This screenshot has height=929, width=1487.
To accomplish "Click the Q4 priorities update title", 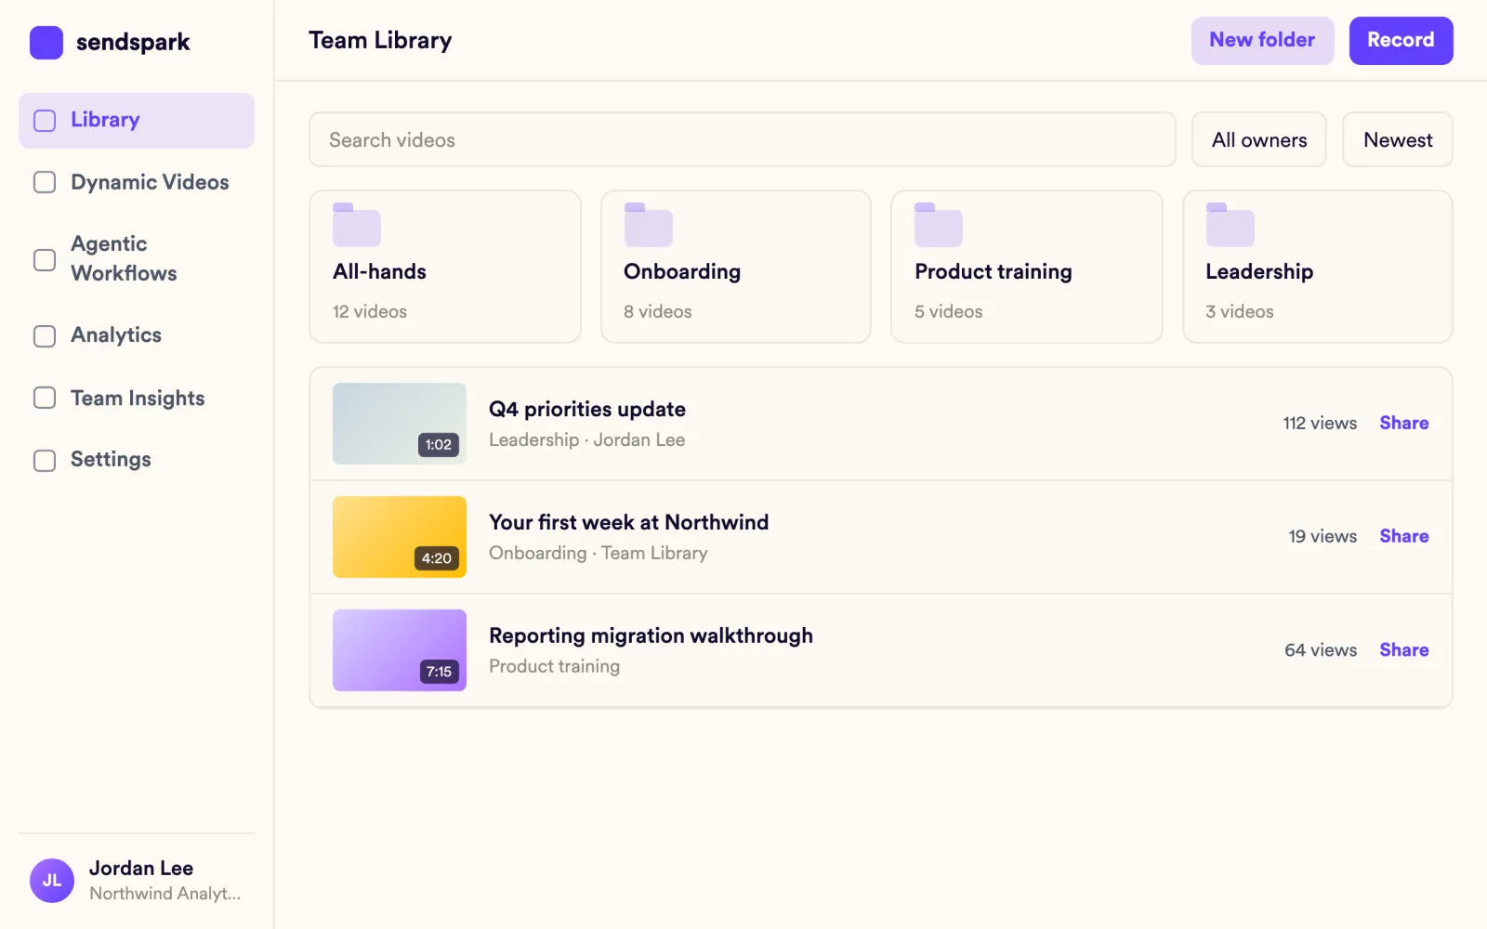I will [x=587, y=410].
